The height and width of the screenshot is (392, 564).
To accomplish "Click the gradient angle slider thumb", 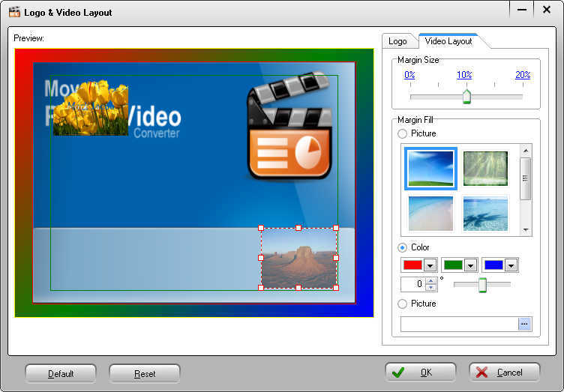I will (482, 285).
